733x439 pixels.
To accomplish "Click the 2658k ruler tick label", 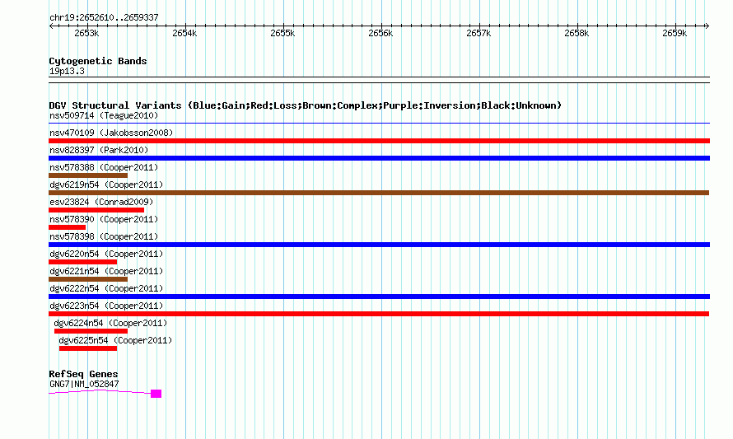I will pos(577,34).
